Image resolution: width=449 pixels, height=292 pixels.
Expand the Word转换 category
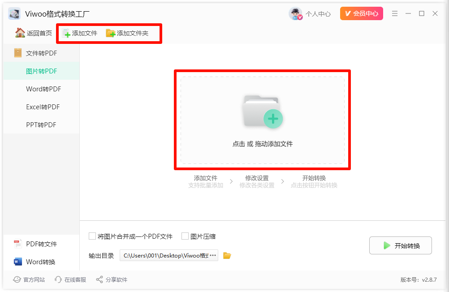[x=42, y=262]
